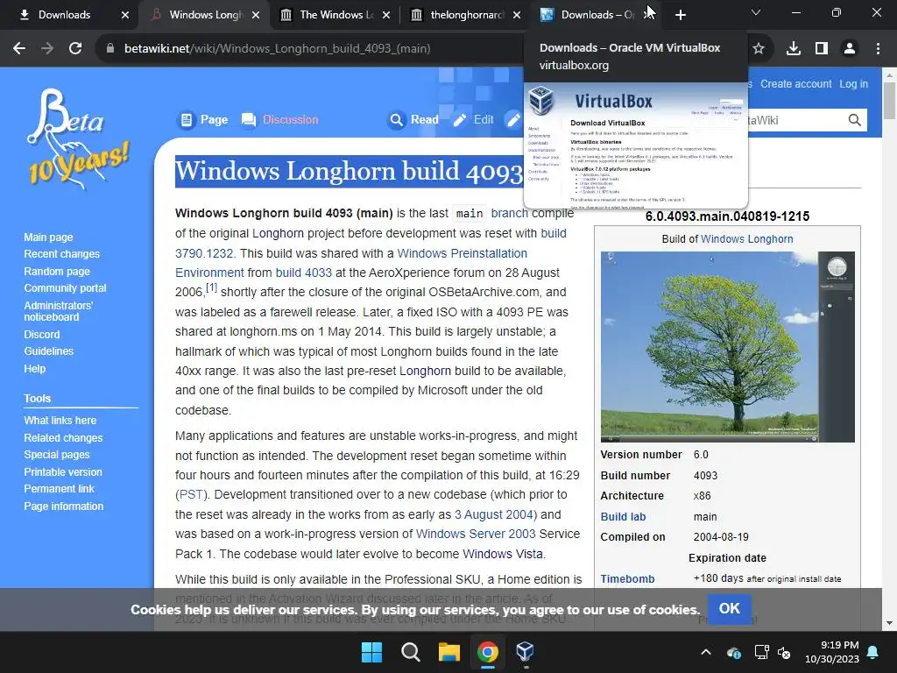Image resolution: width=897 pixels, height=673 pixels.
Task: Click the address bar URL
Action: (x=278, y=49)
